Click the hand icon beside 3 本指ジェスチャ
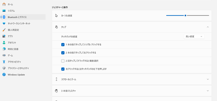The height and width of the screenshot is (101, 217). pos(56,91)
